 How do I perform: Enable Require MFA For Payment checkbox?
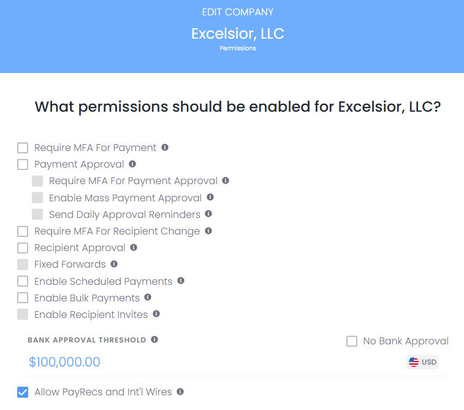(x=23, y=148)
